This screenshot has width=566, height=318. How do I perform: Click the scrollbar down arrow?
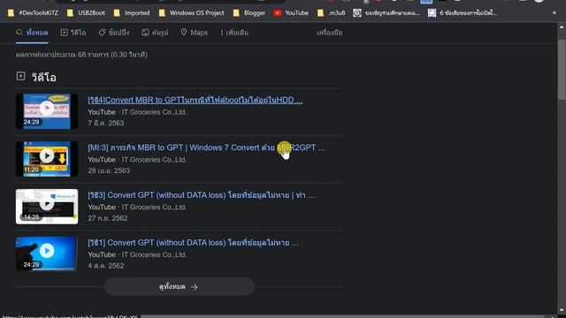tap(562, 310)
